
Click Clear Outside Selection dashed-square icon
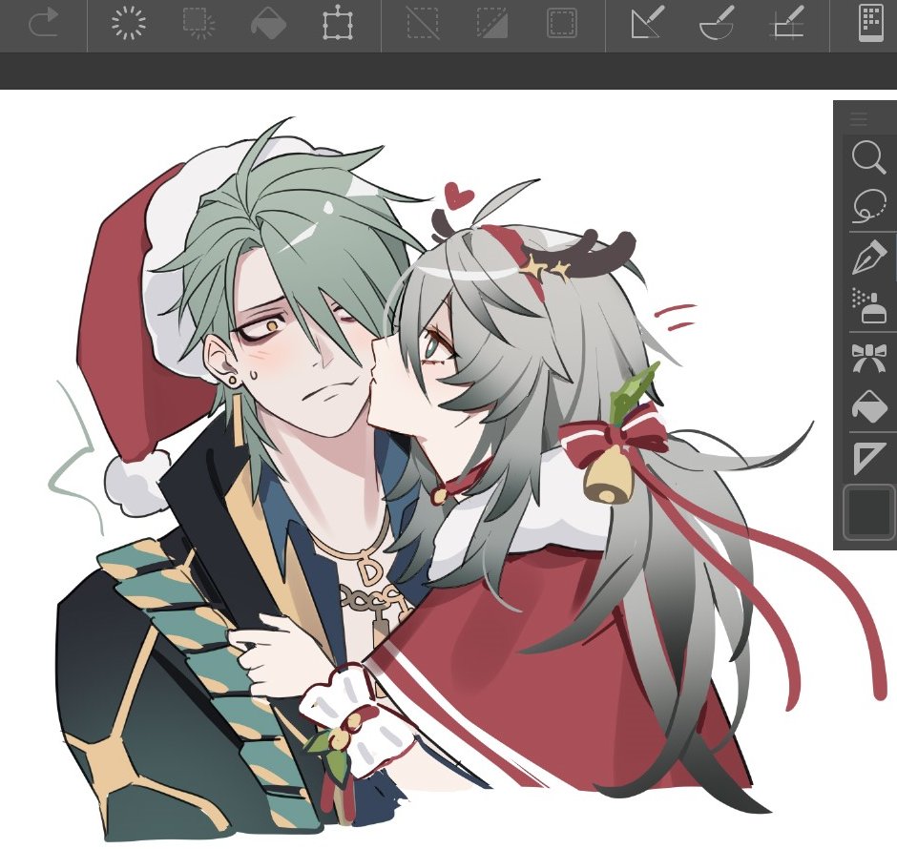tap(198, 24)
